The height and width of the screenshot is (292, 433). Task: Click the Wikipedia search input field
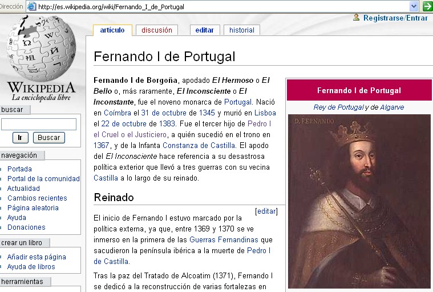(39, 124)
